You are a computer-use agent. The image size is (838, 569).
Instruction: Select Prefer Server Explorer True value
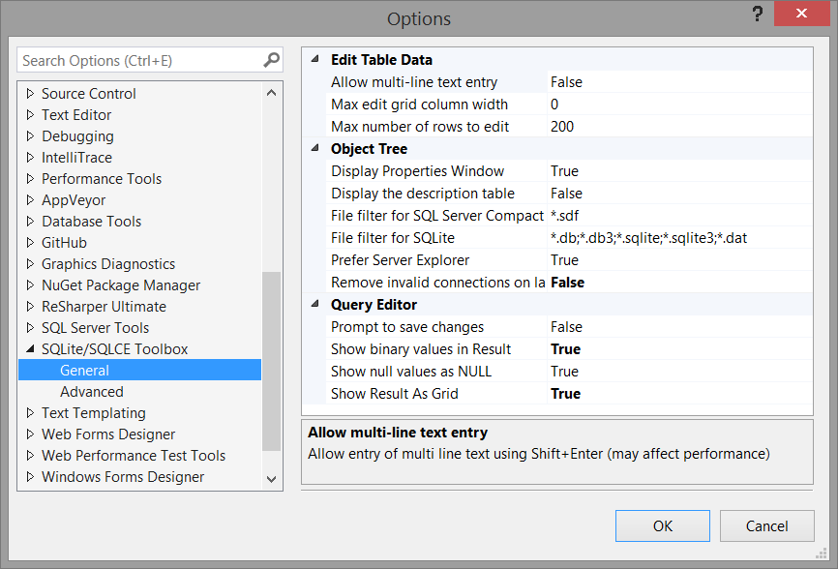point(677,260)
